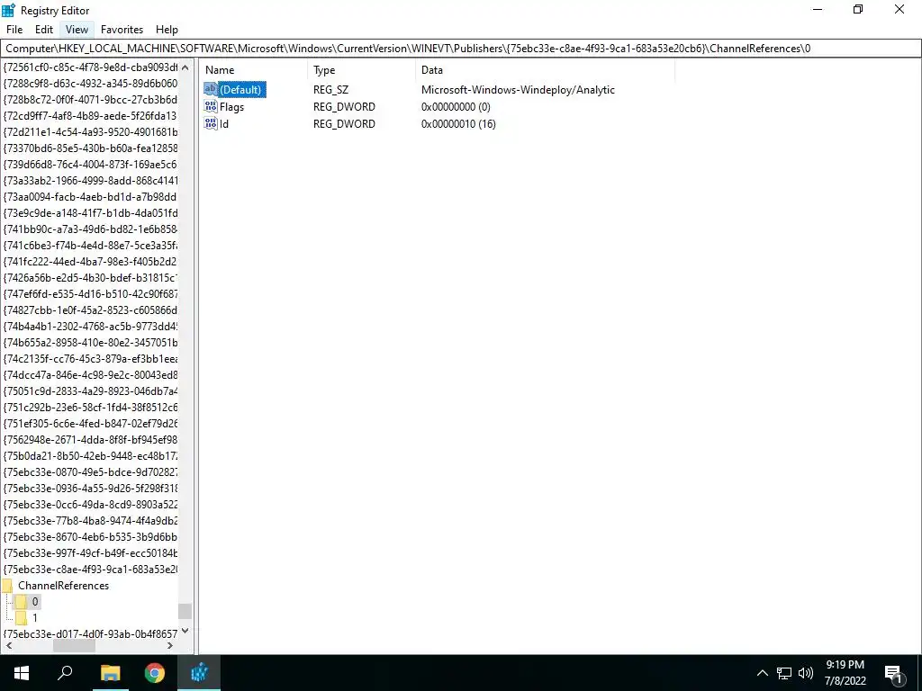The height and width of the screenshot is (691, 922).
Task: Select tree key {741fc222-44ed-4ba7-98e3
Action: coord(90,262)
